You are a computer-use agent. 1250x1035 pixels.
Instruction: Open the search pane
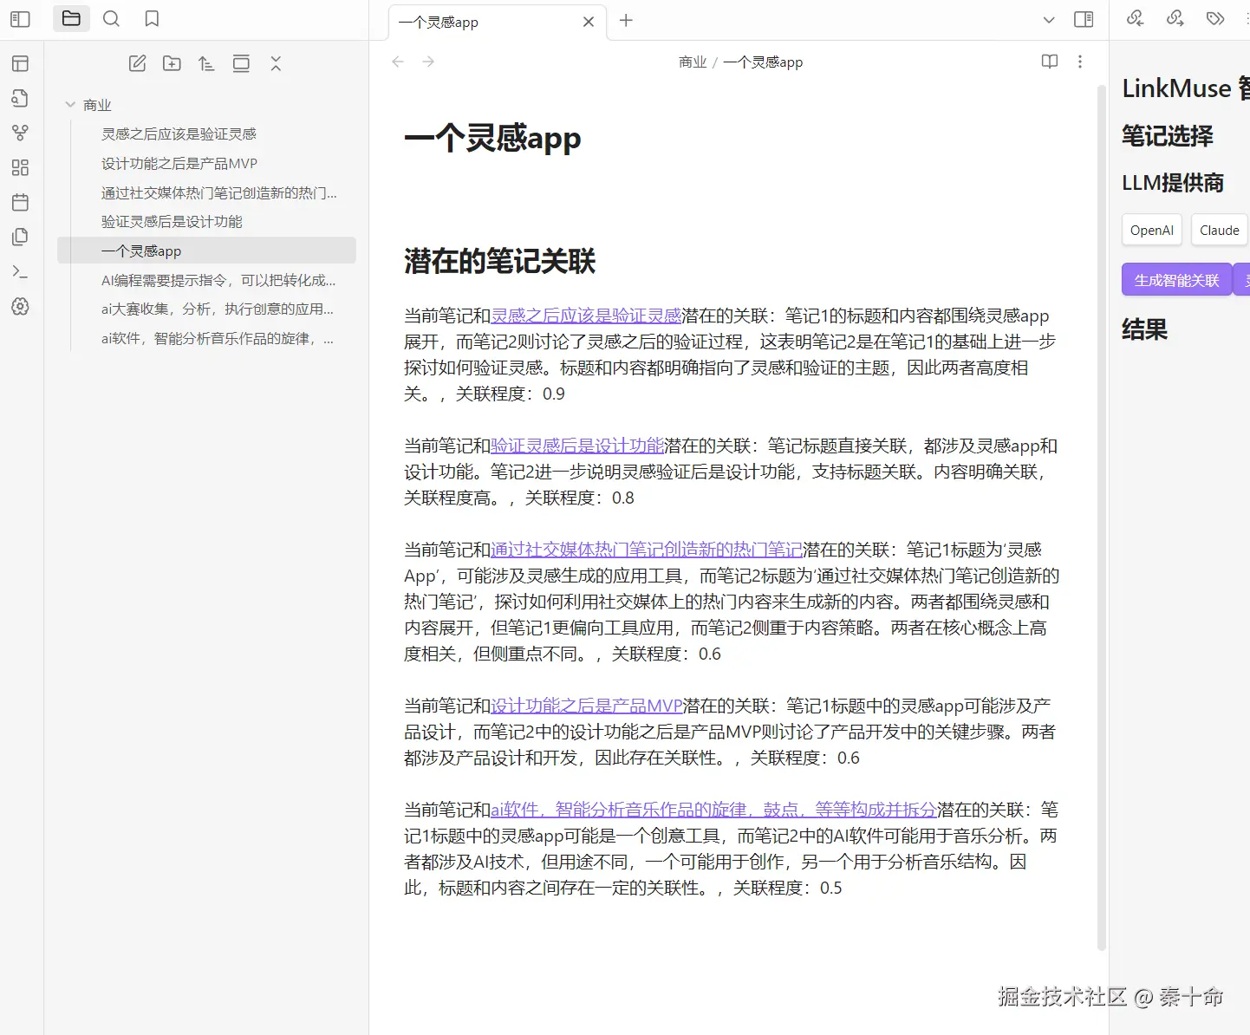[111, 19]
